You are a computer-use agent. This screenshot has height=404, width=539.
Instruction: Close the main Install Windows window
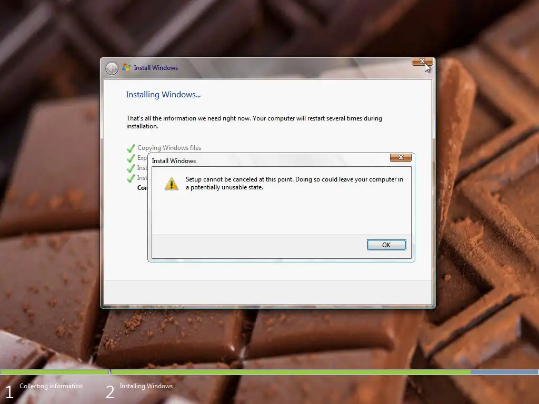pos(422,62)
